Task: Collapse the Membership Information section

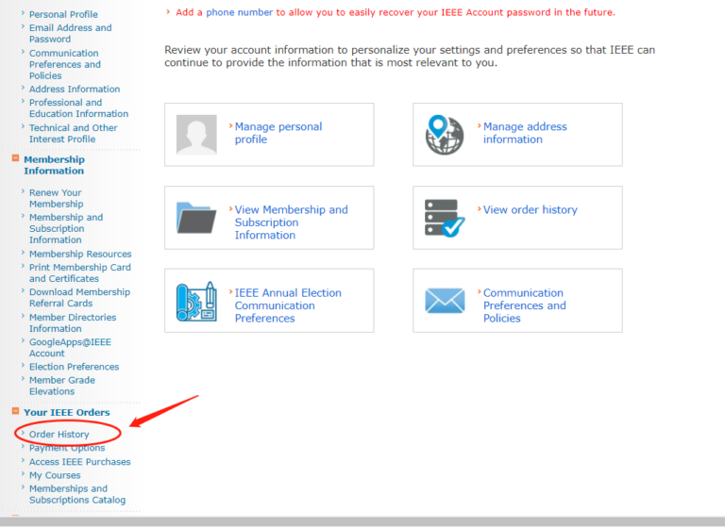Action: tap(15, 159)
